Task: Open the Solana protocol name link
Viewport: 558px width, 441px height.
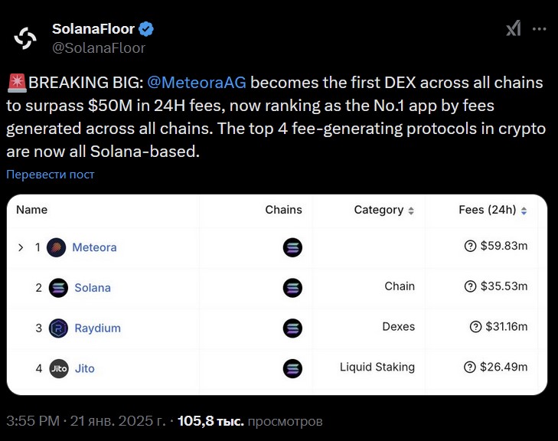Action: click(x=93, y=288)
